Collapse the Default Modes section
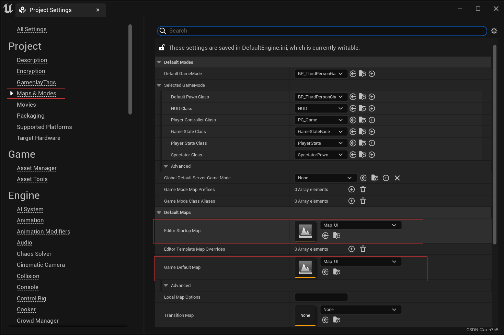This screenshot has width=504, height=335. [159, 62]
